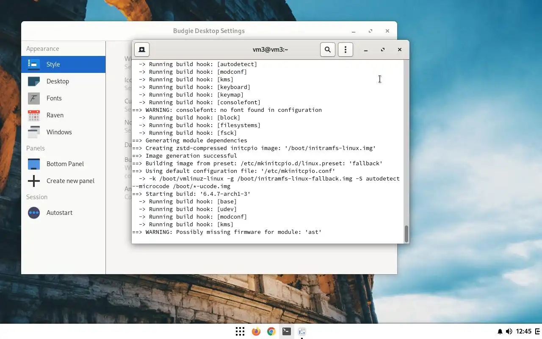Close the terminal window
The height and width of the screenshot is (339, 542).
[x=399, y=50]
